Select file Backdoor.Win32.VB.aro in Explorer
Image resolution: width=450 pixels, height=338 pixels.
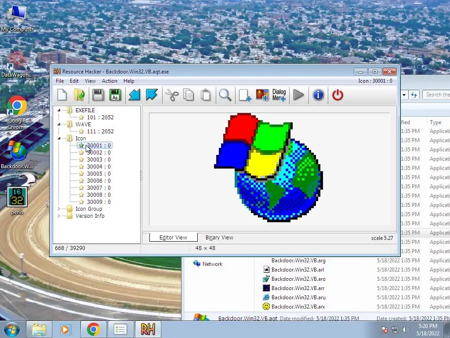pyautogui.click(x=298, y=279)
